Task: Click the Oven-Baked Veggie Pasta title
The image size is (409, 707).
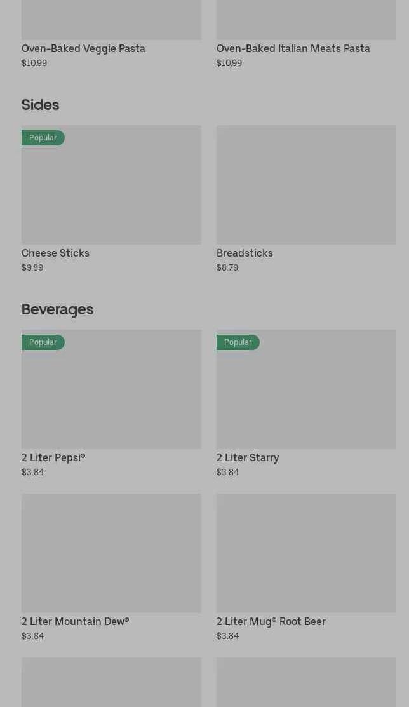Action: [83, 49]
